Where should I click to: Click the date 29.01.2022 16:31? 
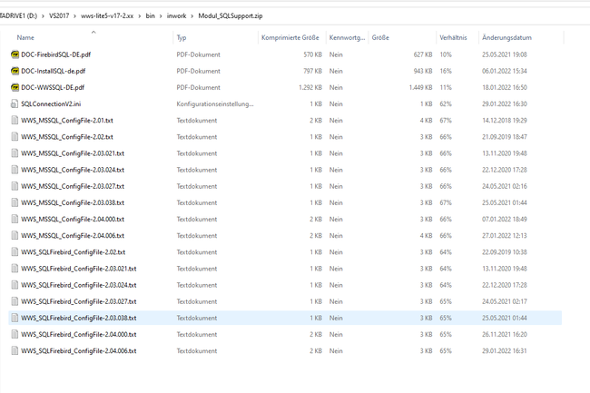(x=504, y=351)
